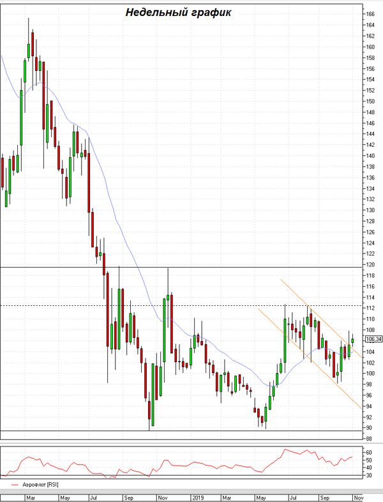
Task: Select the 90 price axis label
Action: [369, 428]
